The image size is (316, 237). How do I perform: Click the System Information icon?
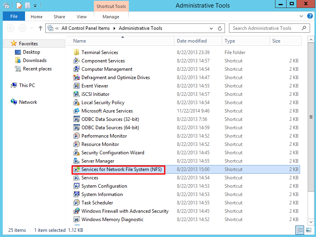(76, 194)
